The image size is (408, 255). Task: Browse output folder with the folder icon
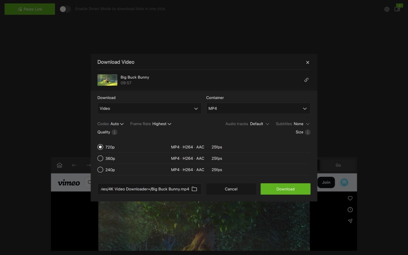pyautogui.click(x=194, y=189)
